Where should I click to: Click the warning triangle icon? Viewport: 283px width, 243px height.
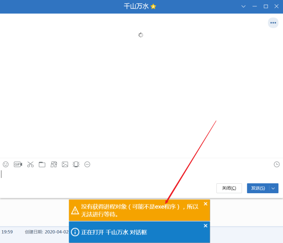click(x=75, y=211)
